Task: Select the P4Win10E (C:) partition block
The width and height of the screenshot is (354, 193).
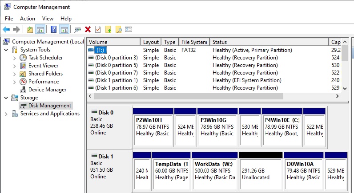Action: (x=282, y=127)
